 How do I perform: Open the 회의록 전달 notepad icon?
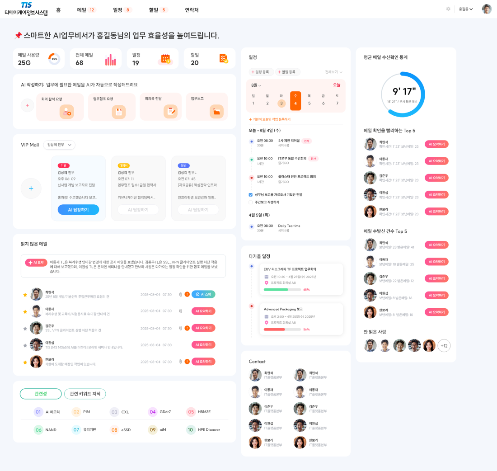(x=170, y=111)
